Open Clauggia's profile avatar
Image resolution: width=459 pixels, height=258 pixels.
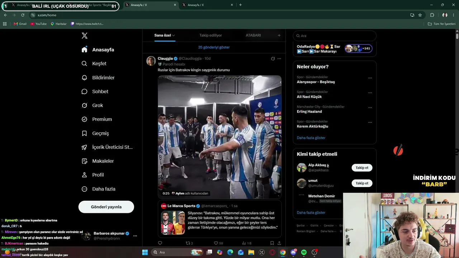151,61
